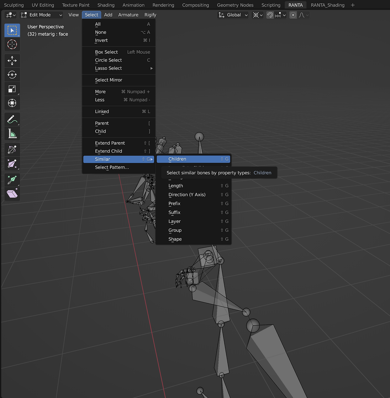390x398 pixels.
Task: Activate the bone Roll tool
Action: point(12,150)
